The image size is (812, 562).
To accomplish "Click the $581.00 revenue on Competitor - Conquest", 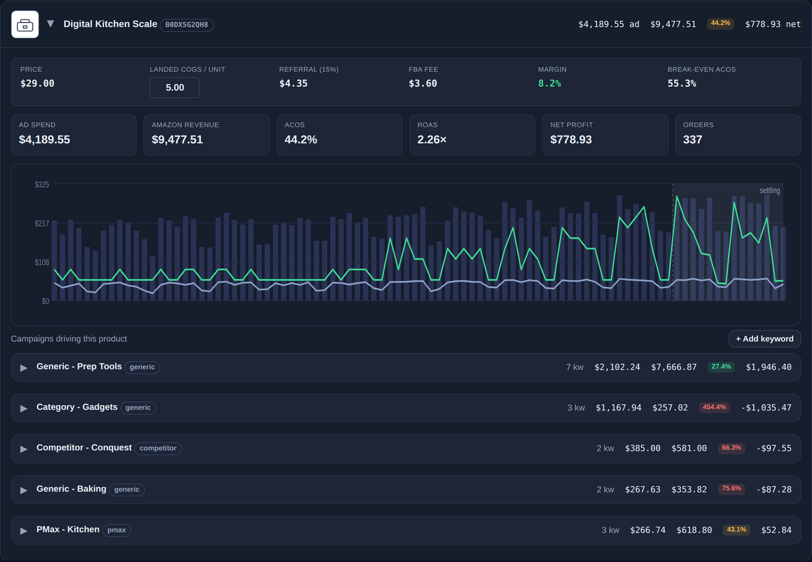I will click(x=689, y=448).
